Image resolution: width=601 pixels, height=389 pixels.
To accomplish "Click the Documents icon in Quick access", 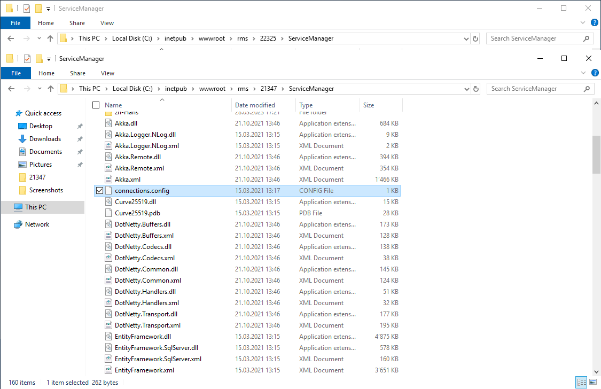I will click(x=22, y=152).
